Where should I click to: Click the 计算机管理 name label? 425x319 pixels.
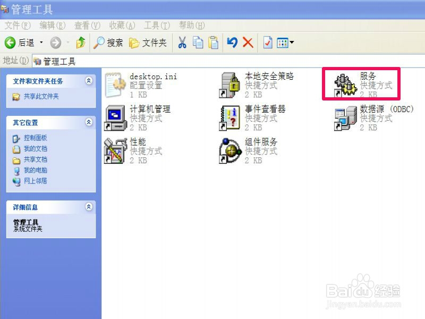click(x=150, y=110)
